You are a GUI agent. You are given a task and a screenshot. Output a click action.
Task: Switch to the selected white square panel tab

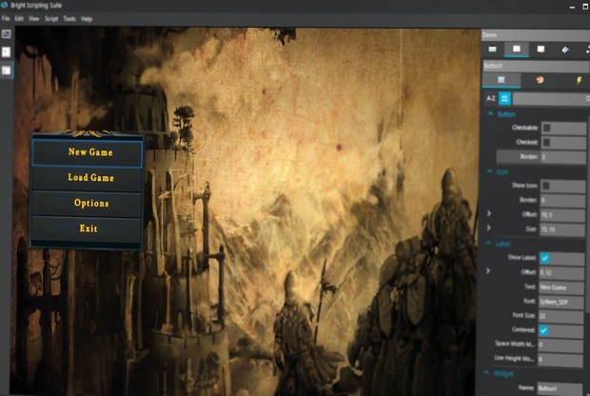(516, 49)
